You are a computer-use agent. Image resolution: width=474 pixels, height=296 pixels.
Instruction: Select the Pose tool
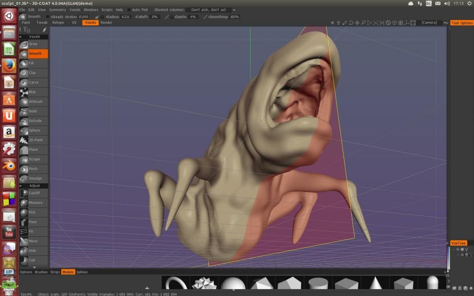pos(33,222)
